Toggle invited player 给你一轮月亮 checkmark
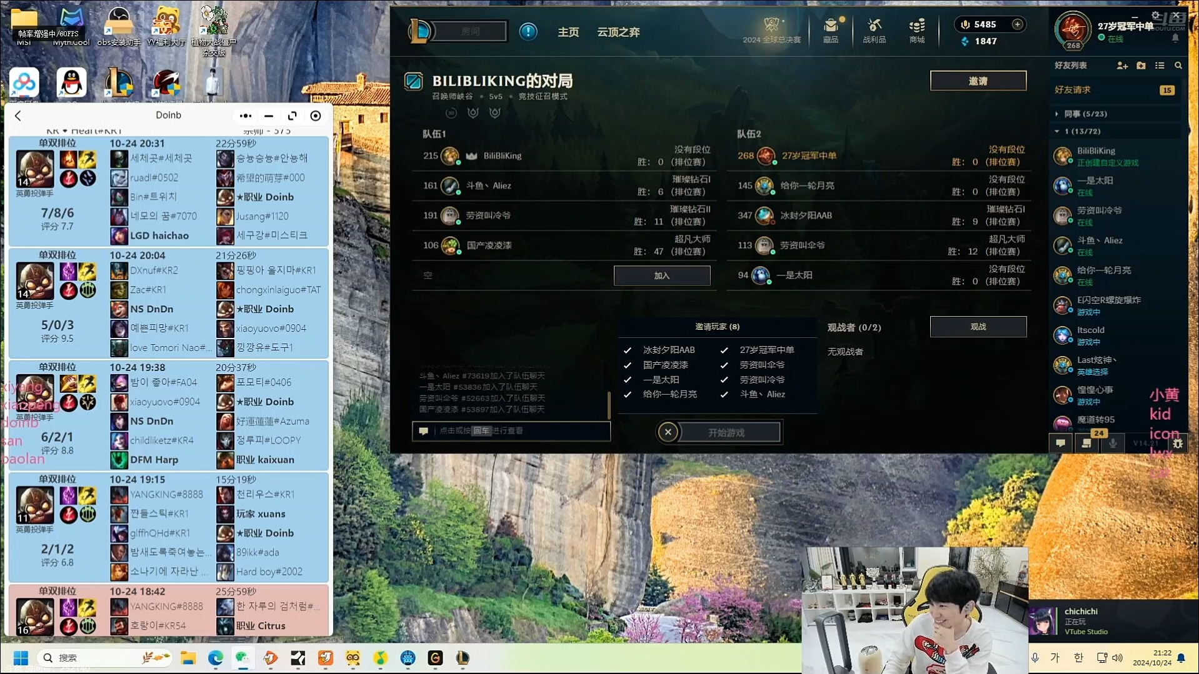1199x674 pixels. pos(628,395)
